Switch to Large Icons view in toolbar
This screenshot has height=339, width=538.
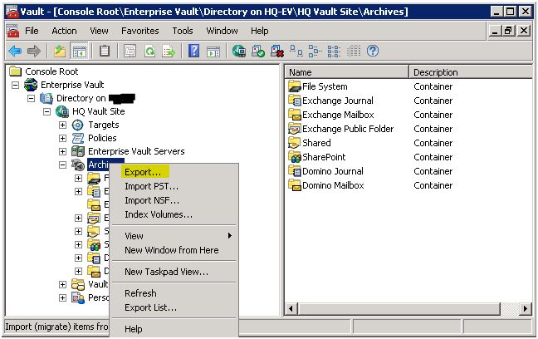pyautogui.click(x=296, y=52)
